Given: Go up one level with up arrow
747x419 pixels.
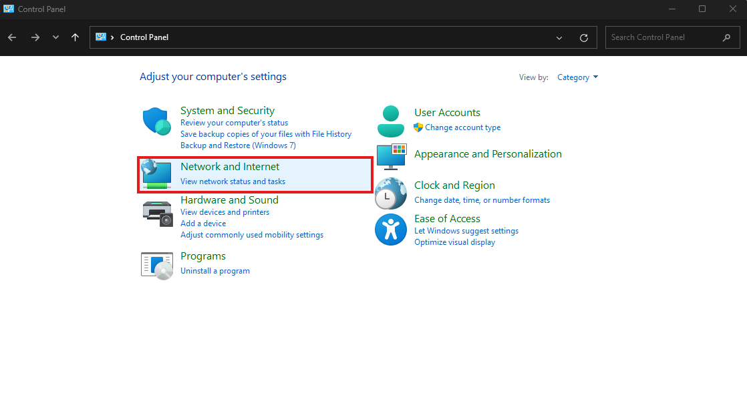Looking at the screenshot, I should [x=76, y=37].
